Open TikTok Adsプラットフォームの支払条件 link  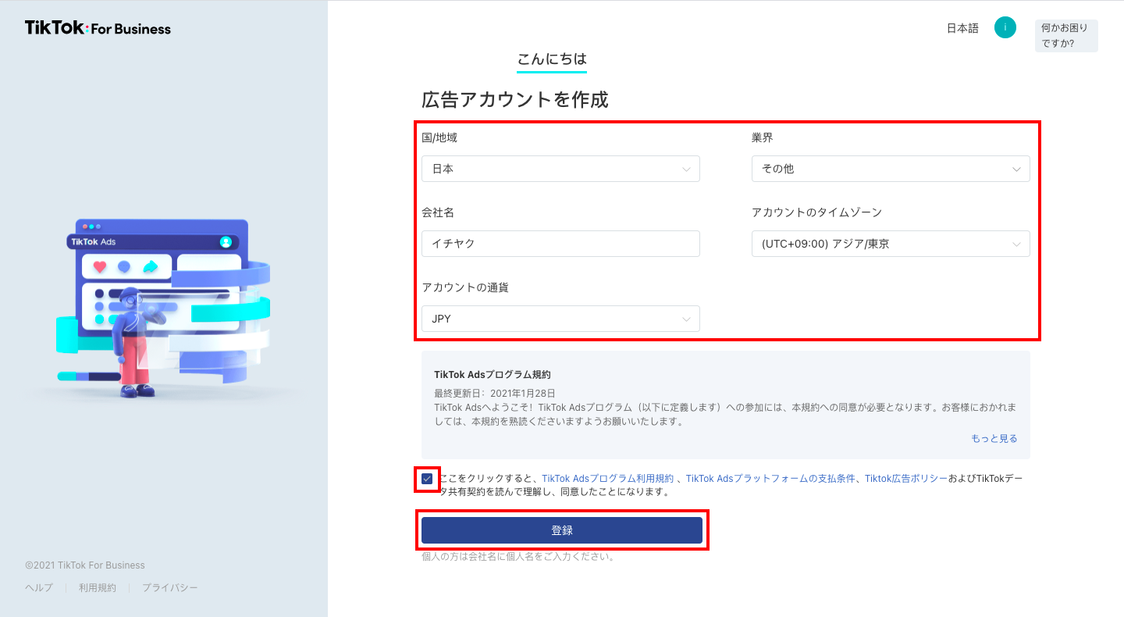point(771,479)
